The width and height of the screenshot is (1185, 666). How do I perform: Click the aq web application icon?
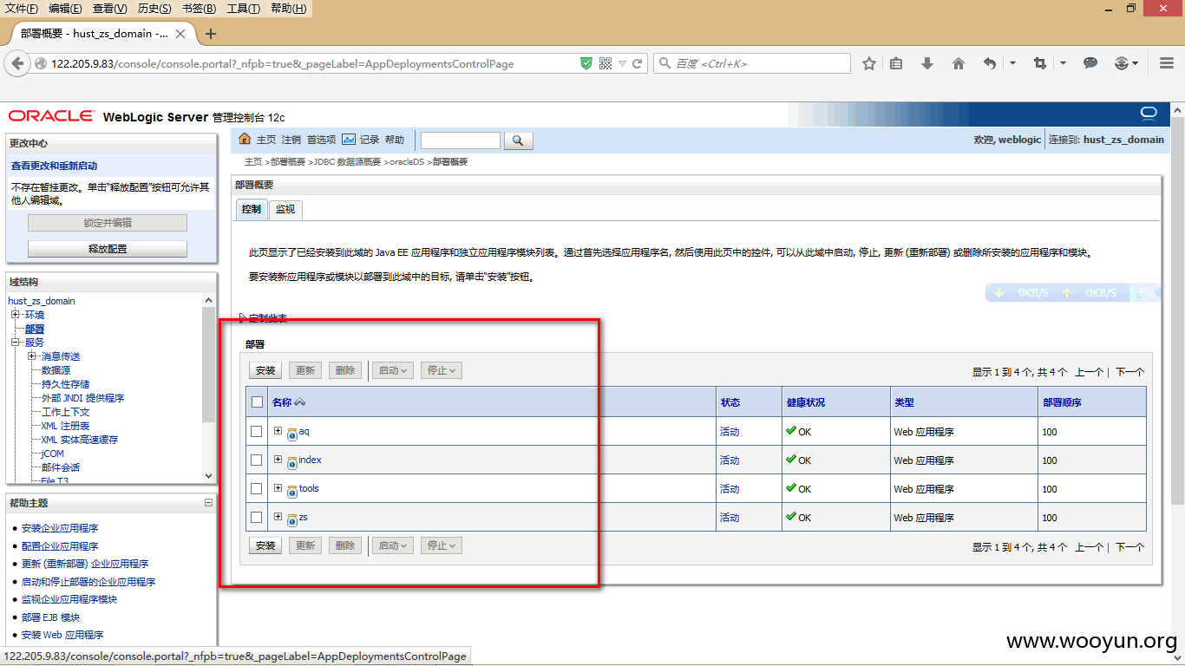click(x=292, y=434)
